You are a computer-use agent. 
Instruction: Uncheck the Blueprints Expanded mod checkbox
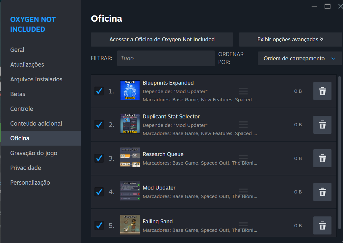point(99,91)
